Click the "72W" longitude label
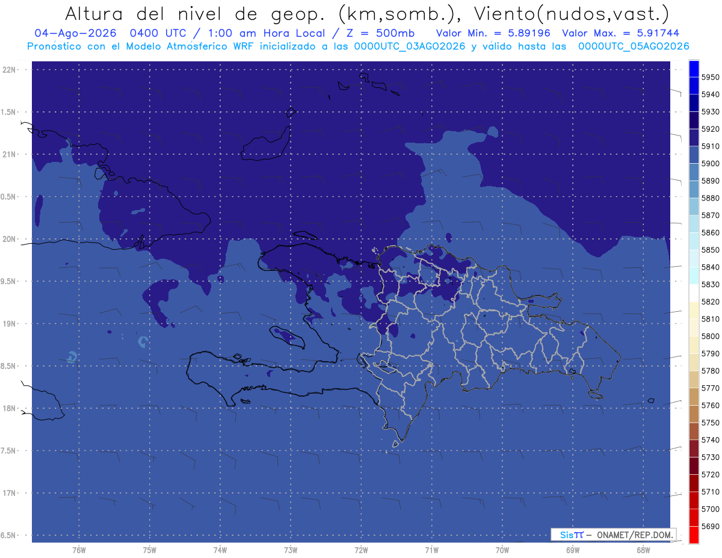The image size is (722, 558). pos(361,550)
